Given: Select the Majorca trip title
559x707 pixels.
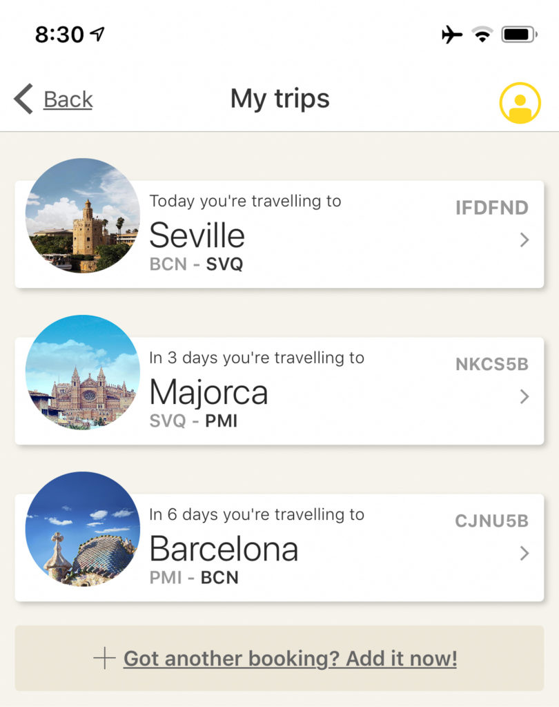Looking at the screenshot, I should (x=208, y=392).
